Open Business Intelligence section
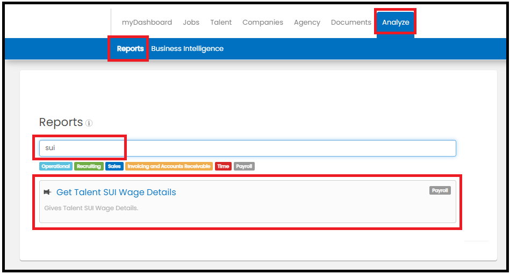The height and width of the screenshot is (274, 510). [x=188, y=49]
